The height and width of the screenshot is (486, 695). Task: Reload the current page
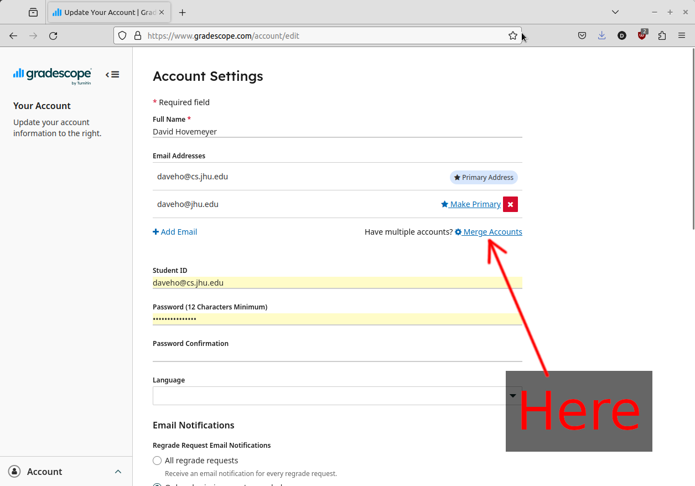tap(53, 35)
